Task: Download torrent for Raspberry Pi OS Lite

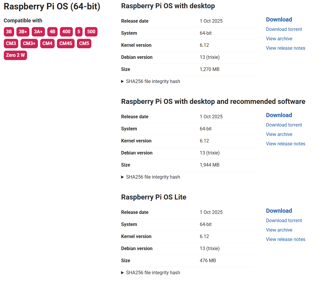Action: 284,220
